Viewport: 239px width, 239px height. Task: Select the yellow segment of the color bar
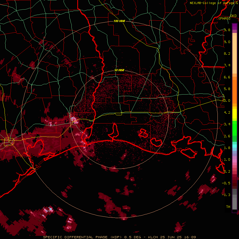(x=234, y=114)
